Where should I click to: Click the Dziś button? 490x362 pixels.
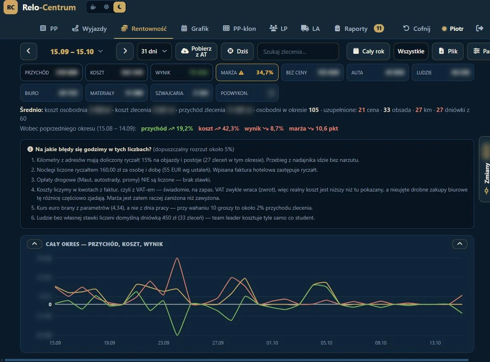pyautogui.click(x=237, y=51)
